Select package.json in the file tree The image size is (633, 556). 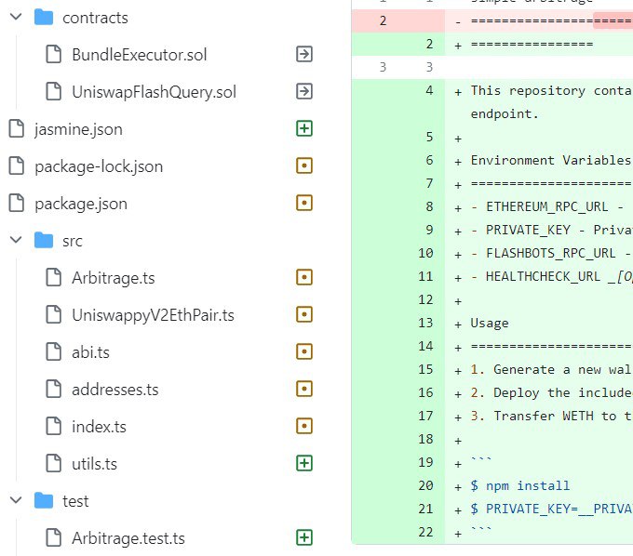pos(81,204)
